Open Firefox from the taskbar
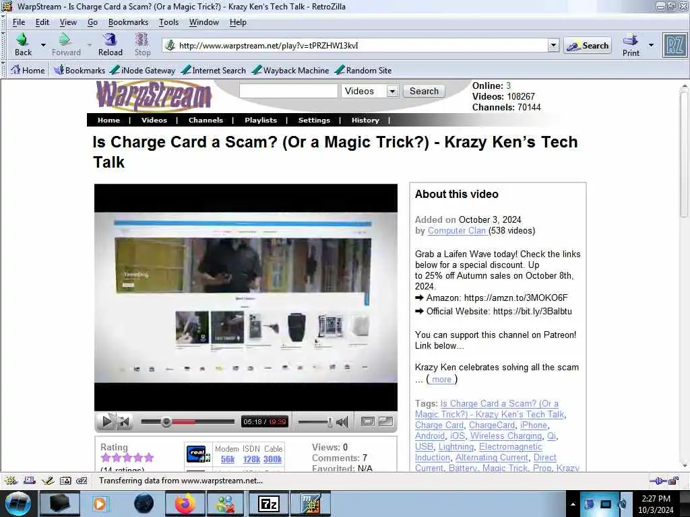Viewport: 690px width, 517px height. pos(185,504)
